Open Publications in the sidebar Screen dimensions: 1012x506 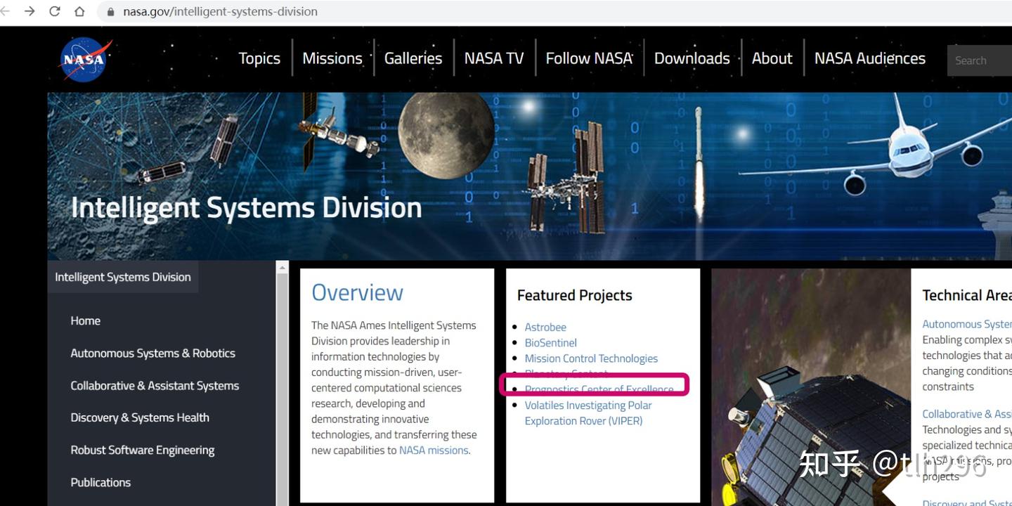tap(100, 482)
